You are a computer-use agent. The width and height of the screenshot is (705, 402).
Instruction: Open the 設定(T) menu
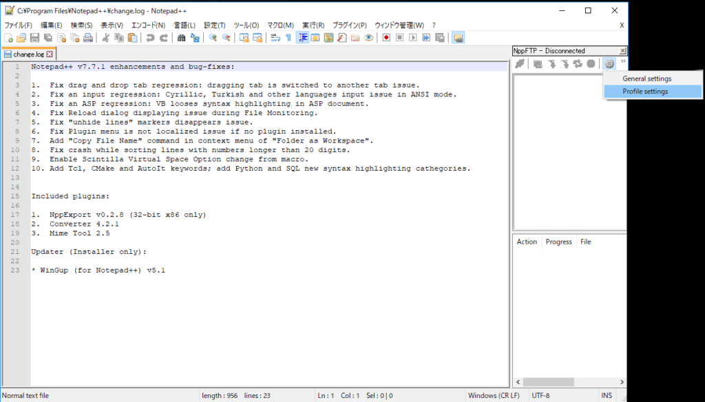click(x=215, y=25)
